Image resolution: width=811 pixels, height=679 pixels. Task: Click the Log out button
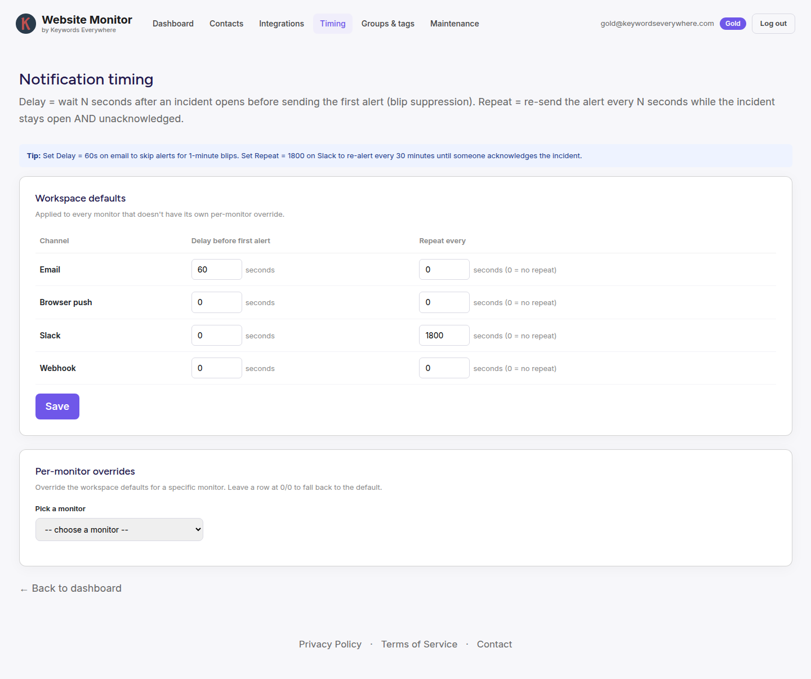point(773,24)
